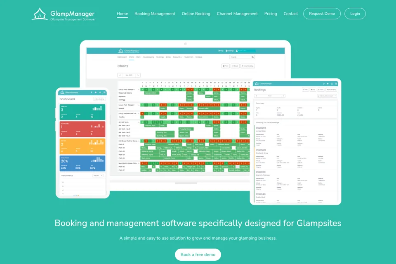Click the Print button on Bookings page
This screenshot has height=264, width=396.
click(313, 90)
